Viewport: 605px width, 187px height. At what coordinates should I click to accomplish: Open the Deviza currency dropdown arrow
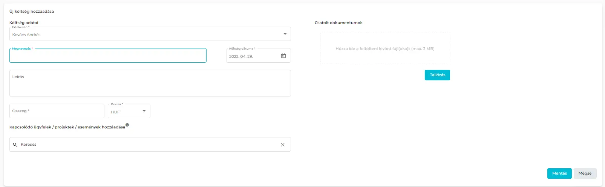[x=144, y=111]
